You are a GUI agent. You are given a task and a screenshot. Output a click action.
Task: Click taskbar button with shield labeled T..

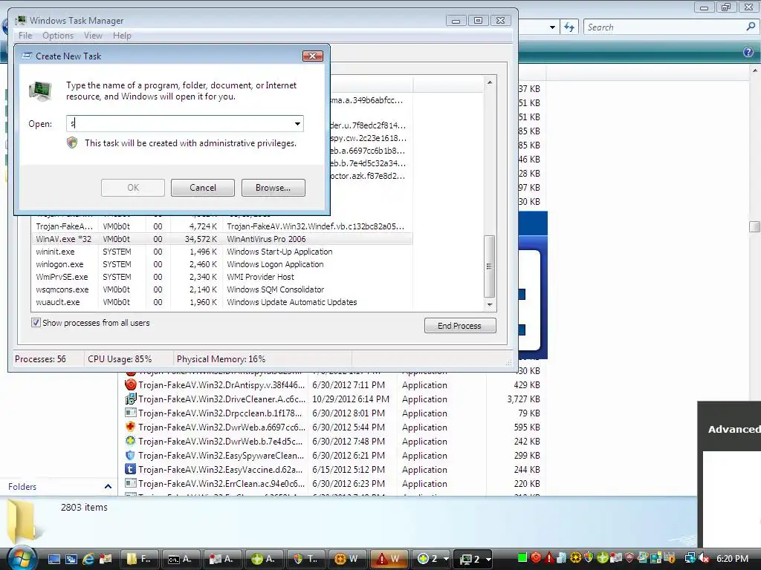tap(305, 559)
